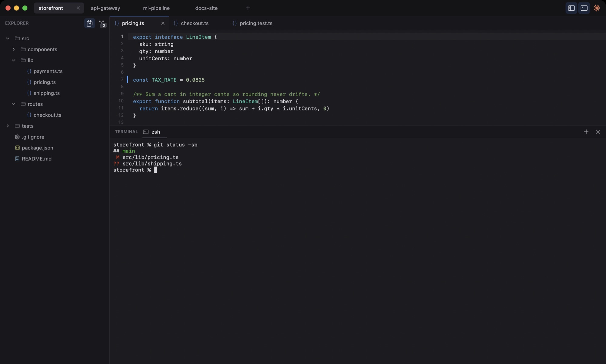Click the orange starburst assistant icon

pyautogui.click(x=597, y=8)
